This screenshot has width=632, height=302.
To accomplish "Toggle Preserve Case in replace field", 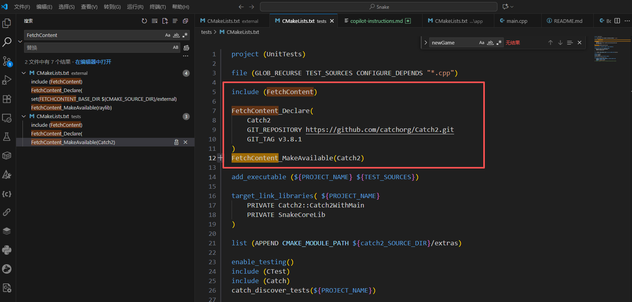I will coord(176,48).
